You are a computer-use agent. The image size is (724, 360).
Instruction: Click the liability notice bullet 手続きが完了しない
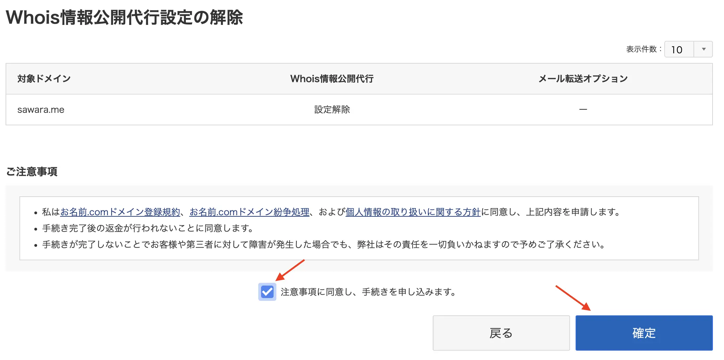(x=324, y=244)
